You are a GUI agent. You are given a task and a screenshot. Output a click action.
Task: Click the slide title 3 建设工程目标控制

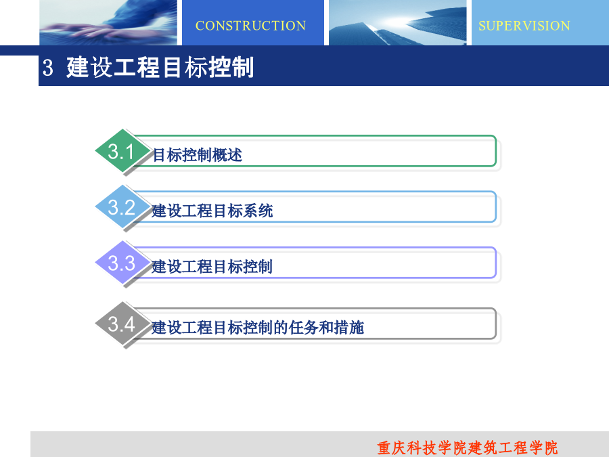click(x=148, y=67)
